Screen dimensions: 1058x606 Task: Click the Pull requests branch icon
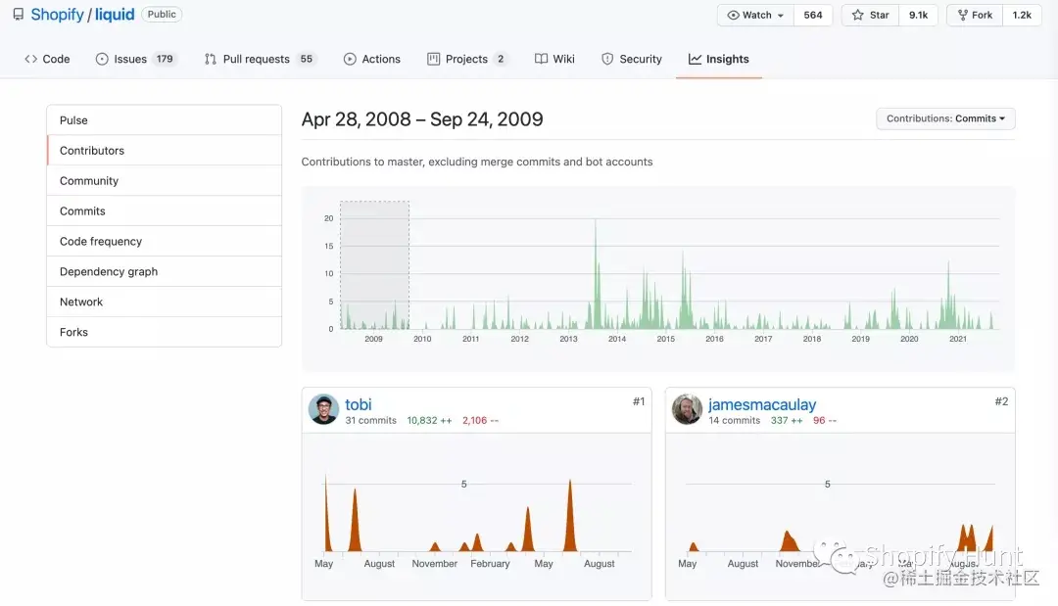click(211, 59)
